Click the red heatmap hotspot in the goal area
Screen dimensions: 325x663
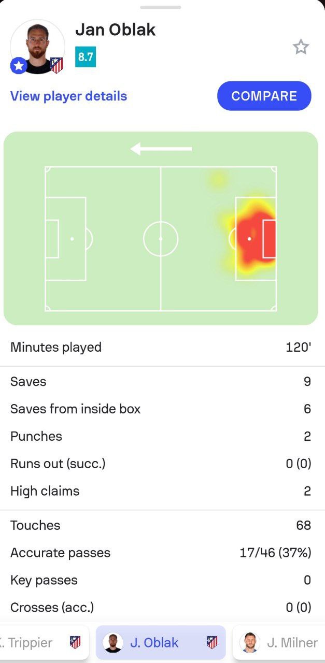click(x=254, y=238)
